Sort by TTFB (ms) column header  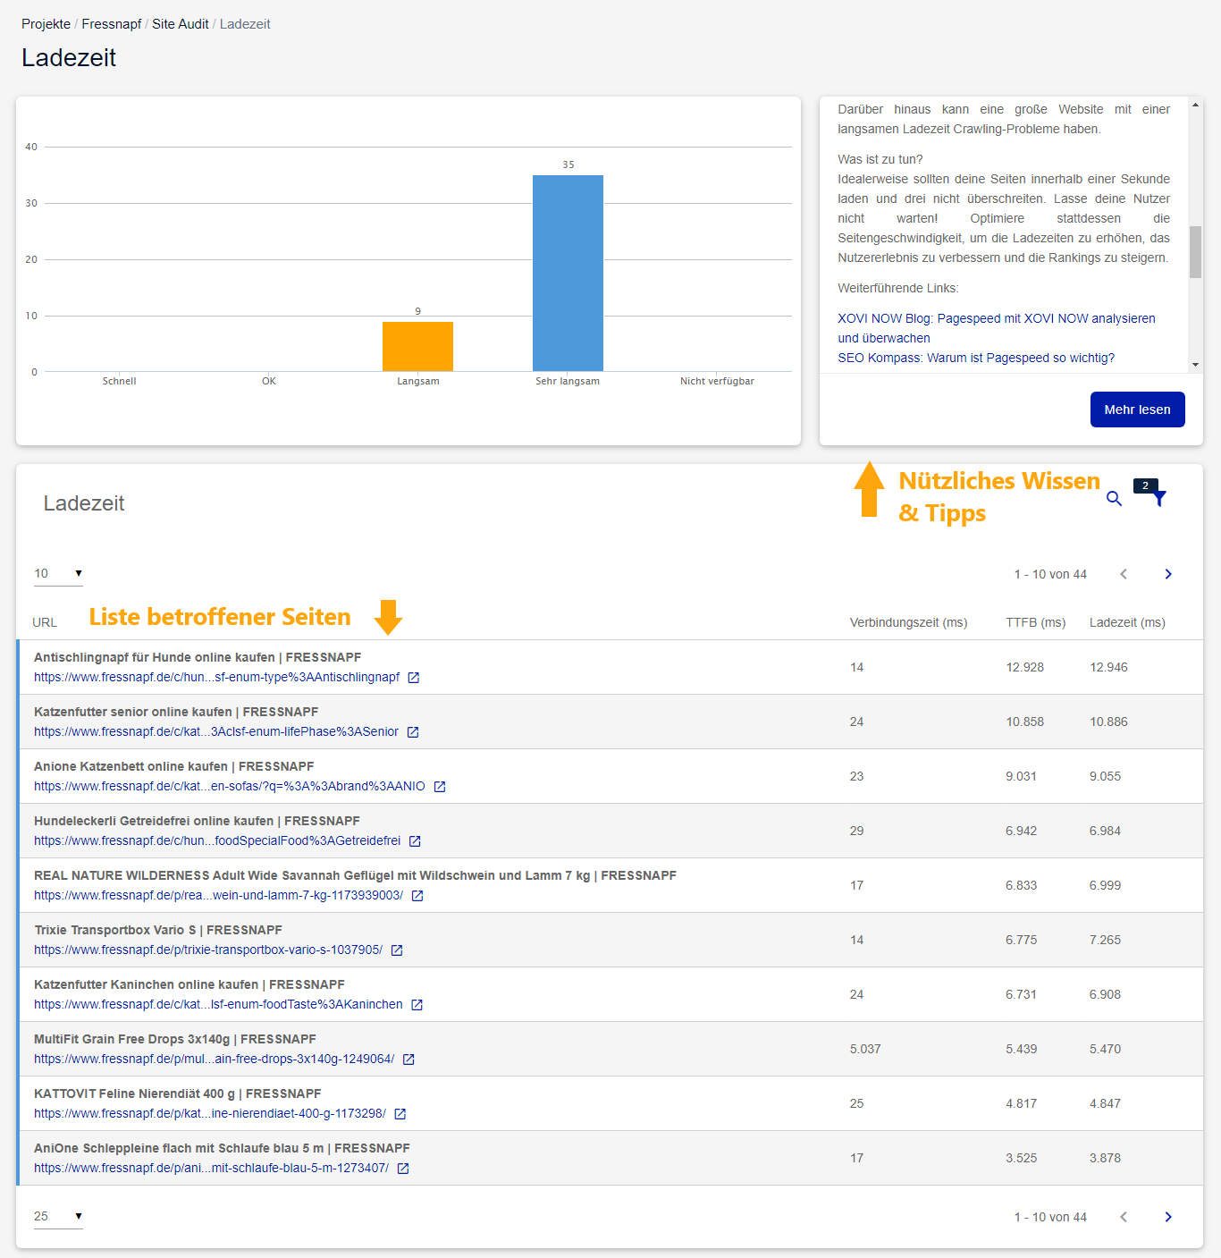(x=1036, y=622)
